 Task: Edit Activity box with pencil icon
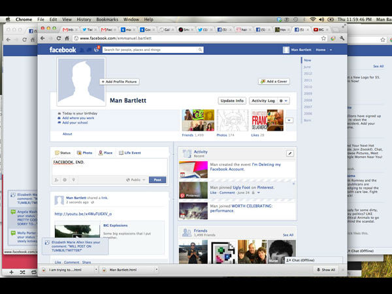[x=289, y=154]
